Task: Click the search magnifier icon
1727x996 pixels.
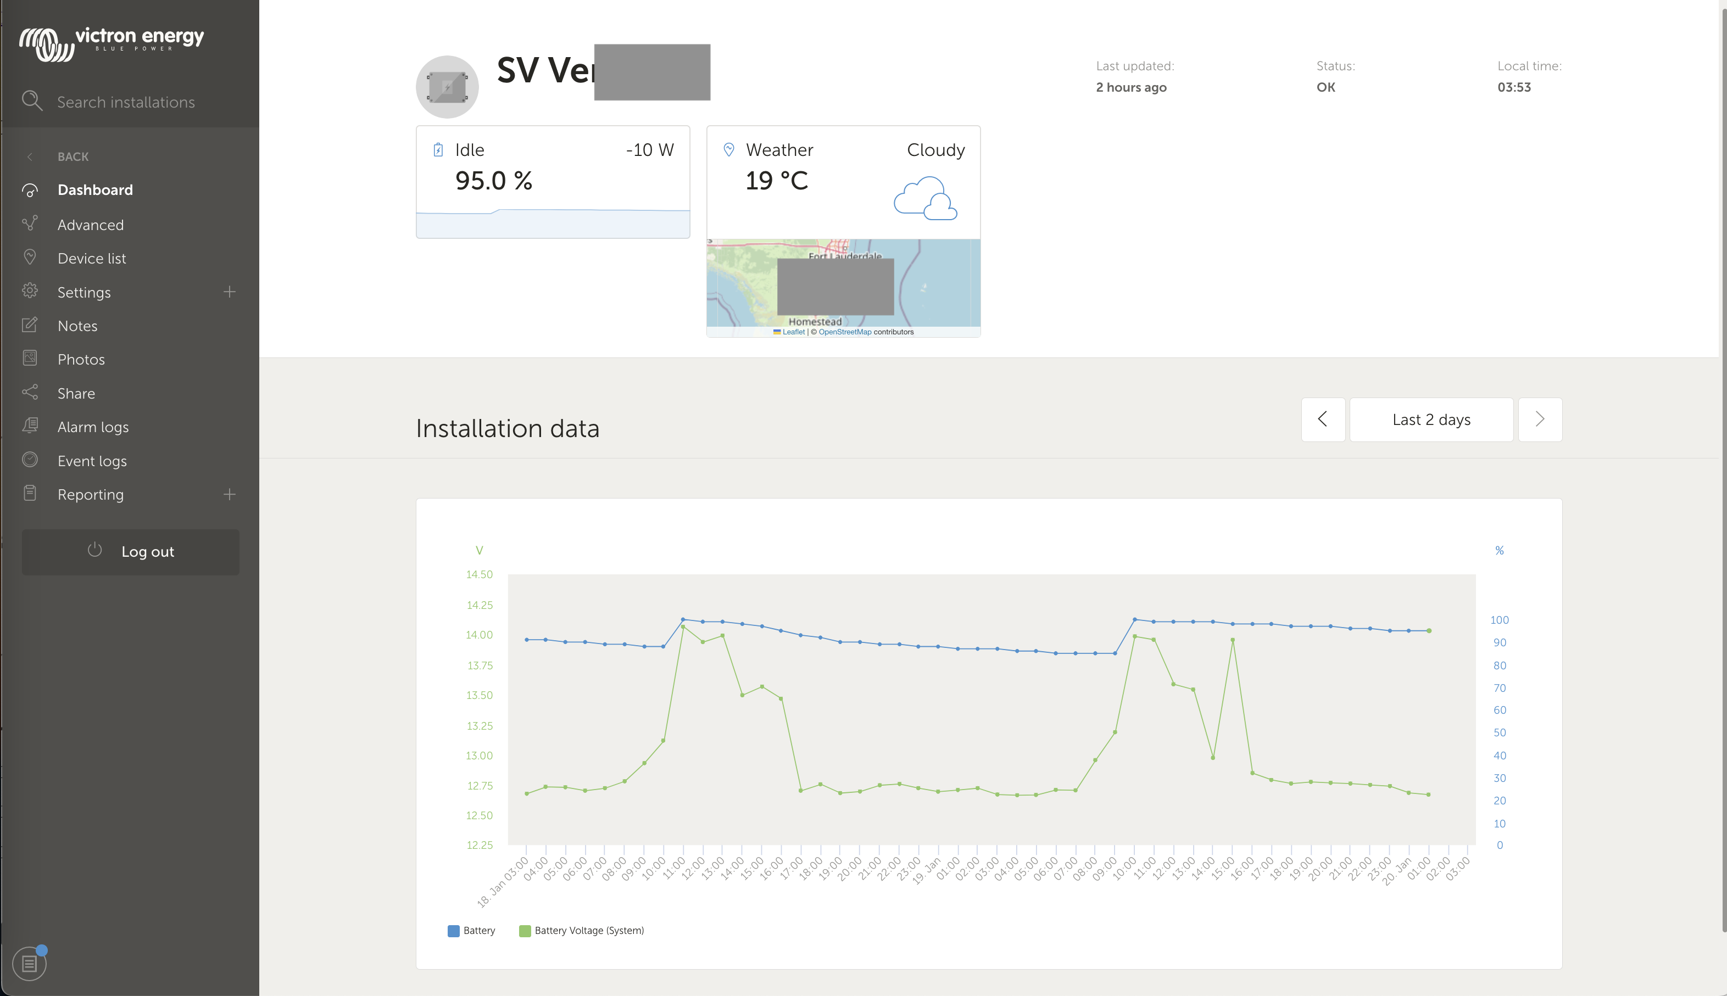Action: point(31,101)
